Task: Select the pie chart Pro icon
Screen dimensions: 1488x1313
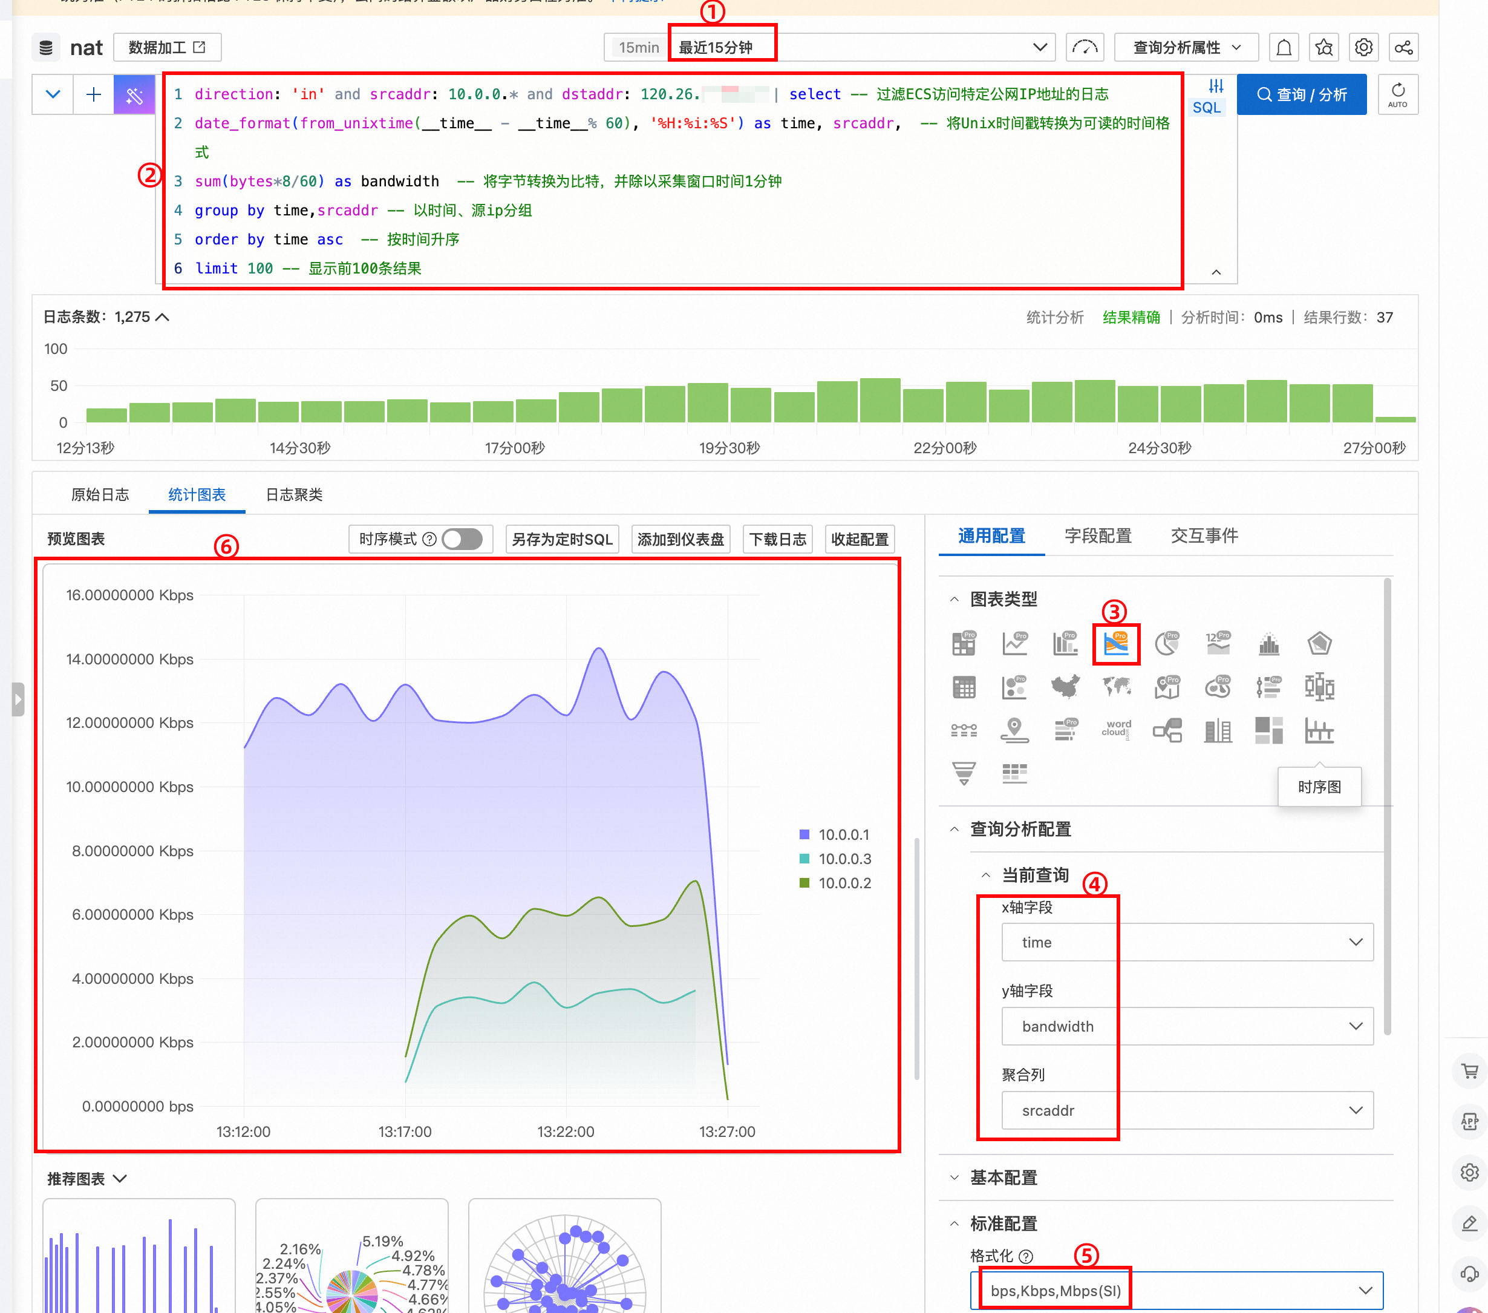Action: pyautogui.click(x=1167, y=644)
